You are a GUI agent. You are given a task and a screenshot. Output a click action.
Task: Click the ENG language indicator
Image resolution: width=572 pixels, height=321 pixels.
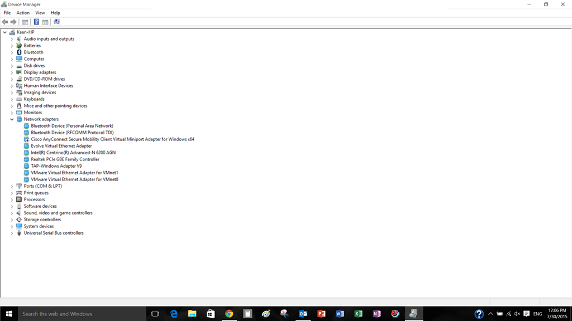pyautogui.click(x=538, y=314)
